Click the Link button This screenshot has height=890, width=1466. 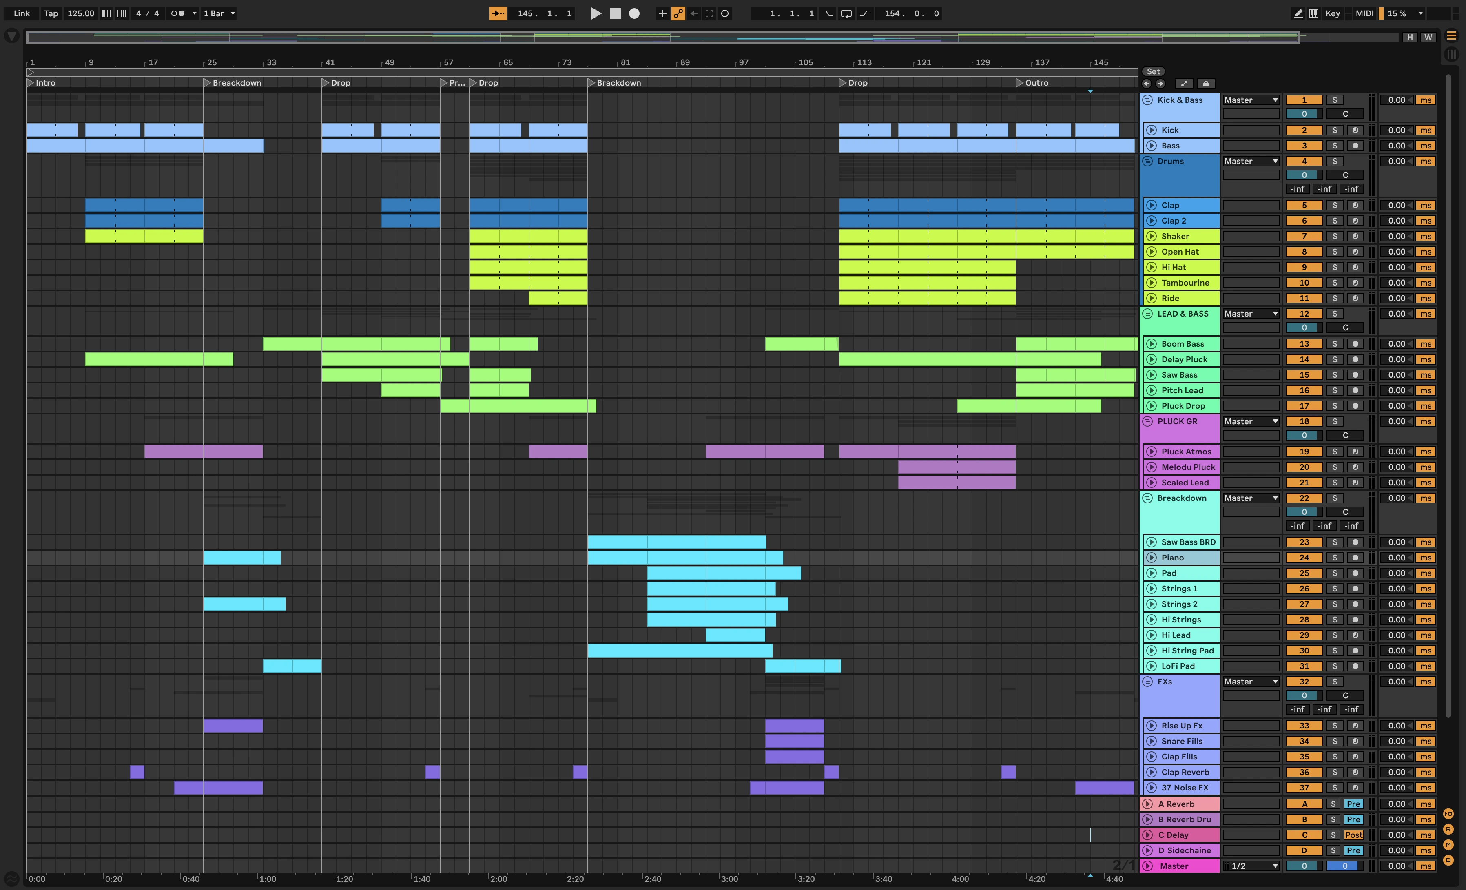22,13
